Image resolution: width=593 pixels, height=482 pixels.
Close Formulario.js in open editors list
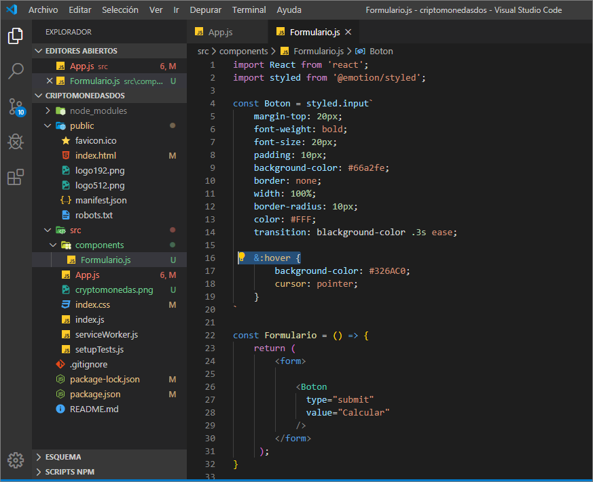(x=49, y=81)
